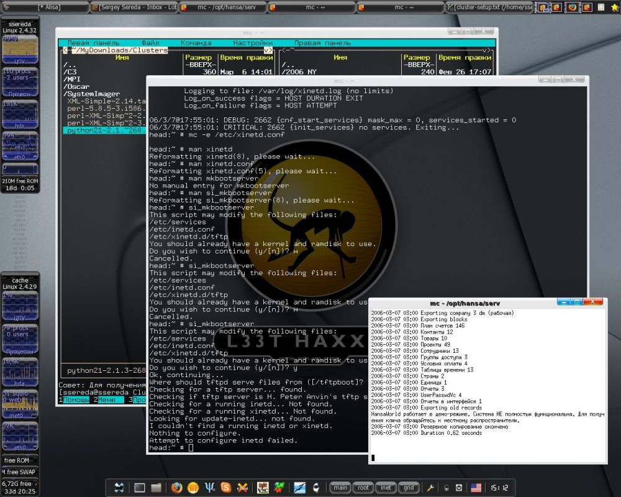Open the Левая панель menu in mc
The width and height of the screenshot is (621, 497).
(x=93, y=43)
